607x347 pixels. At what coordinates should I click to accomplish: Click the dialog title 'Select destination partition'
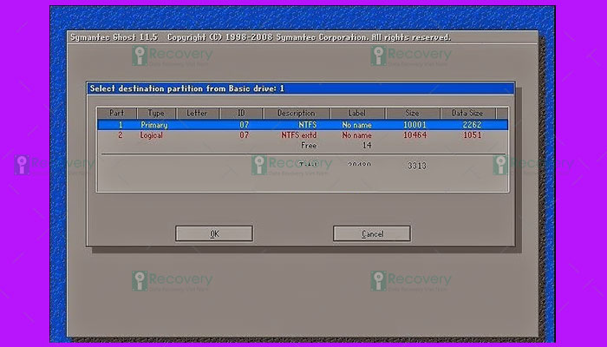(x=187, y=88)
